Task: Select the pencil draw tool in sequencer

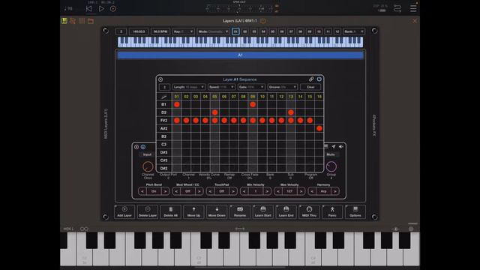Action: click(164, 97)
